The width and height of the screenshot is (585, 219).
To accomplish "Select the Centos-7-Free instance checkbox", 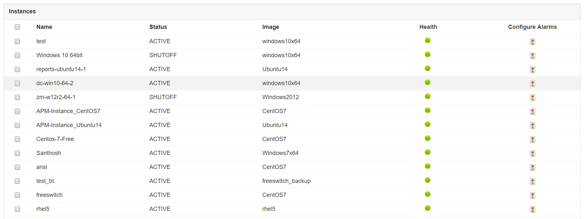I will (17, 139).
